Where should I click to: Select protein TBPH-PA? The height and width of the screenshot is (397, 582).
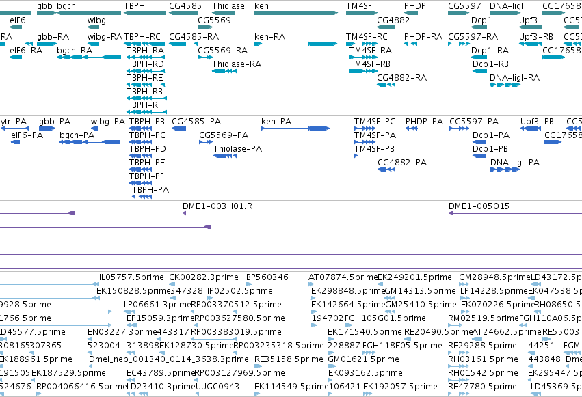point(142,197)
